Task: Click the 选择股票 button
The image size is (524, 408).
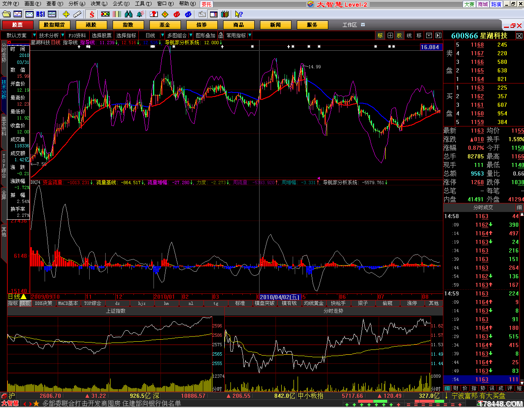Action: click(102, 36)
